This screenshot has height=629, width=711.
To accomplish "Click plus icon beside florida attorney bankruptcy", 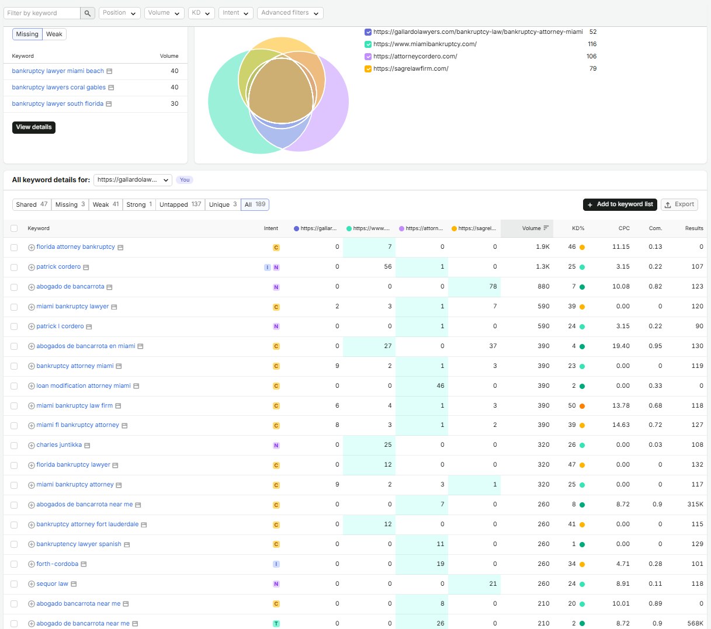I will tap(32, 248).
